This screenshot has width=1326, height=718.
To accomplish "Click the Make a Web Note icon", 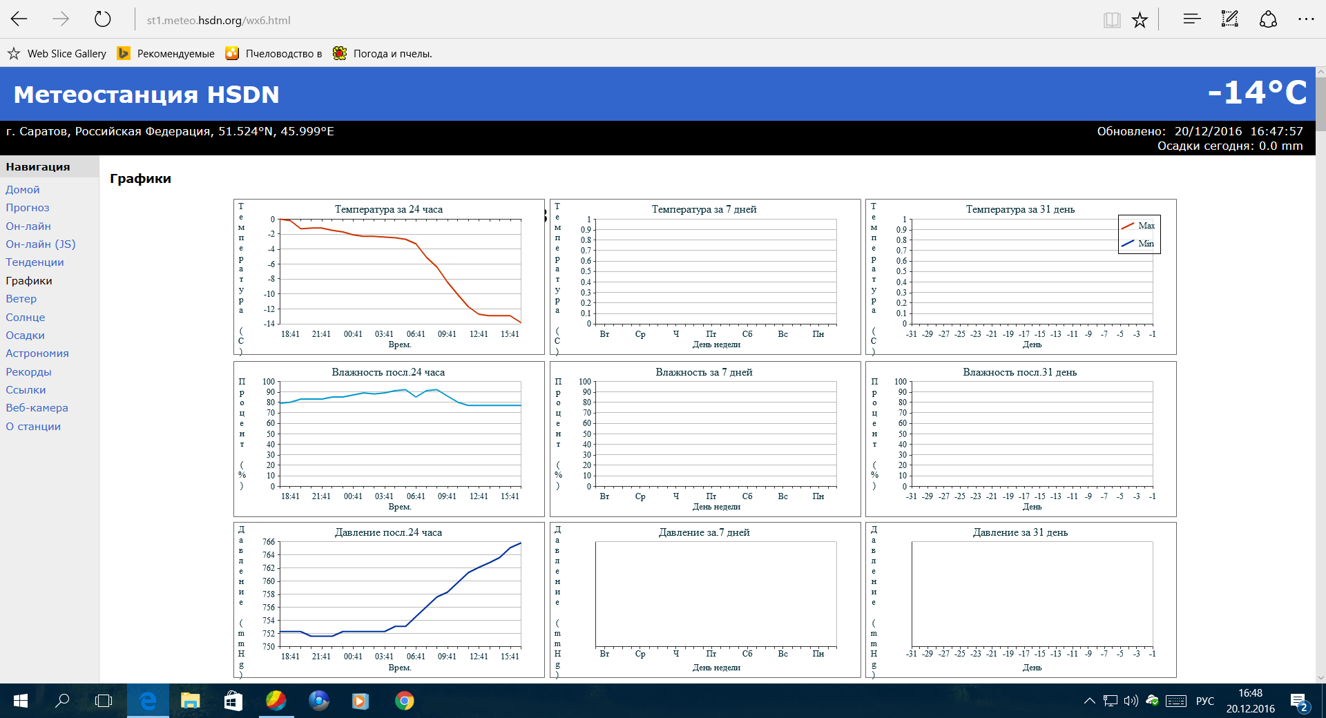I will click(x=1229, y=19).
